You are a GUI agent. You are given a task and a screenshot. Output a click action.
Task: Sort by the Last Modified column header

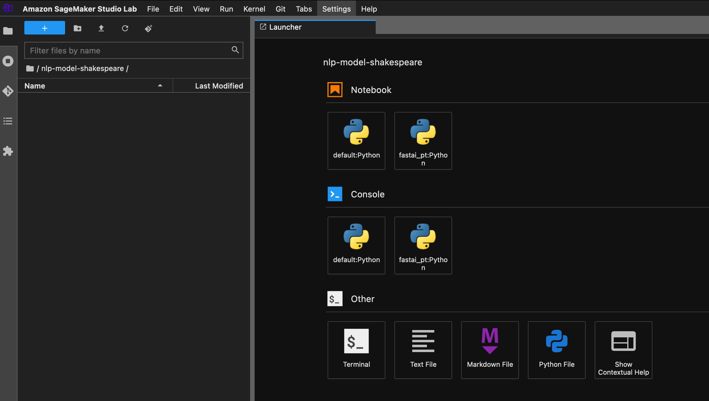pyautogui.click(x=219, y=86)
